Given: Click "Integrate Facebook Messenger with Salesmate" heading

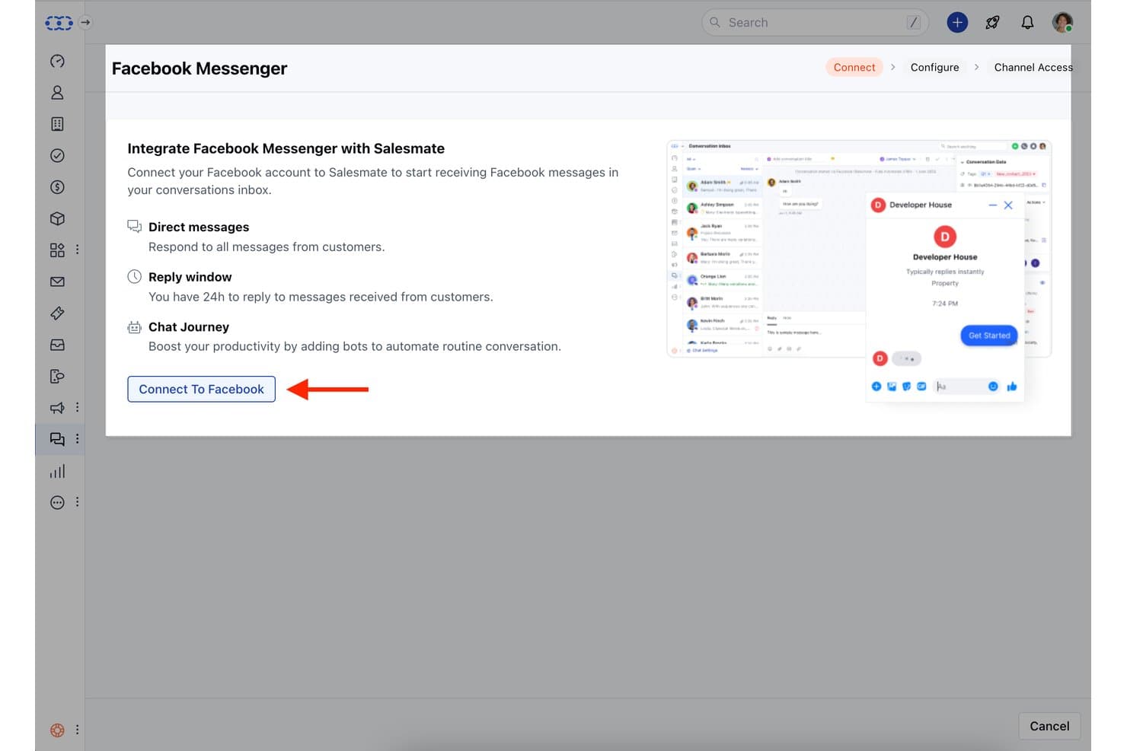Looking at the screenshot, I should click(x=286, y=148).
